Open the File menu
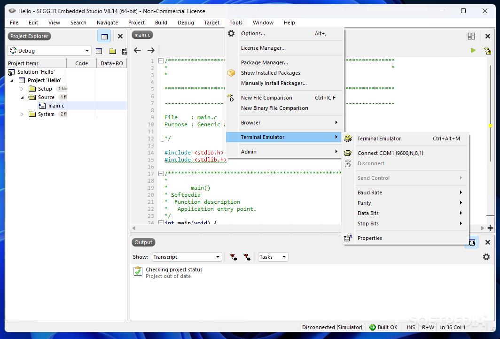 pos(14,23)
